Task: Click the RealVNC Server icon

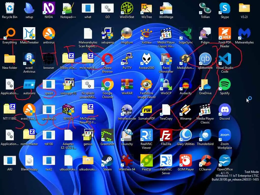Action: coord(166,160)
